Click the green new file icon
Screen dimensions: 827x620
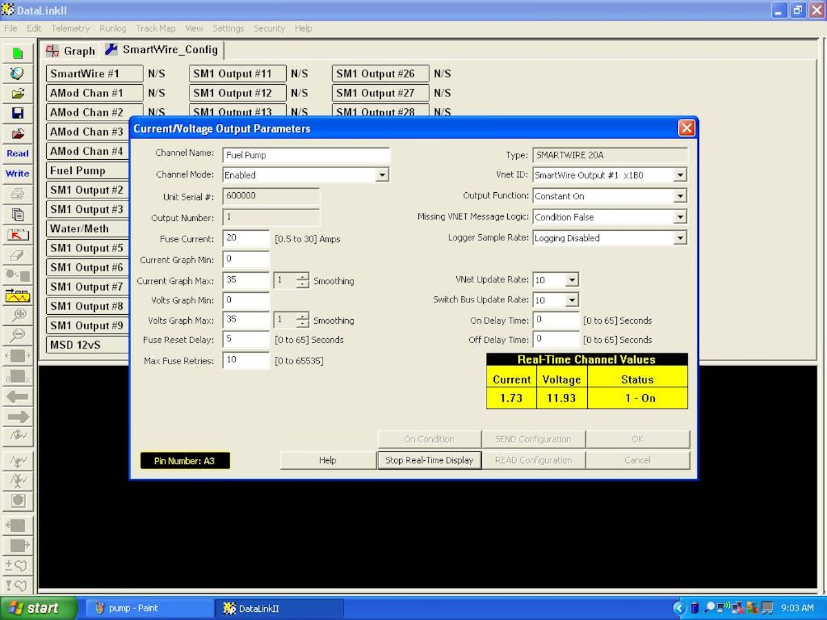(x=18, y=53)
